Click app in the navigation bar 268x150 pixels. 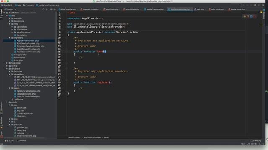[x=18, y=5]
